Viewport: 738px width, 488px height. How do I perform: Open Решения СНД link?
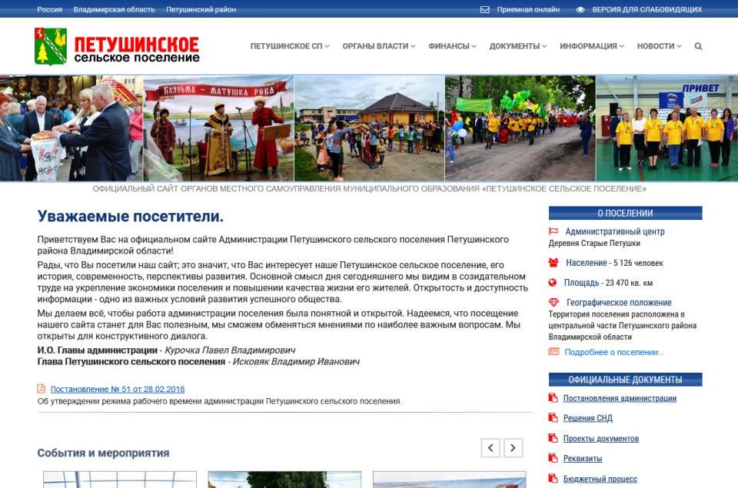point(588,418)
